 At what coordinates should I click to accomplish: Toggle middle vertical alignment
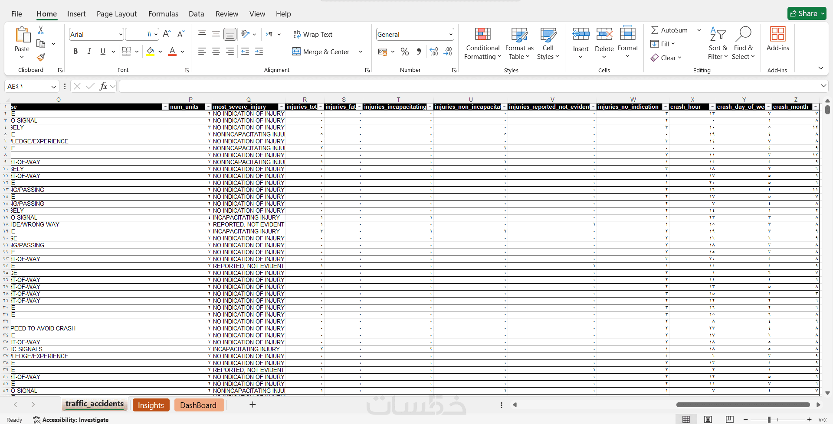216,34
